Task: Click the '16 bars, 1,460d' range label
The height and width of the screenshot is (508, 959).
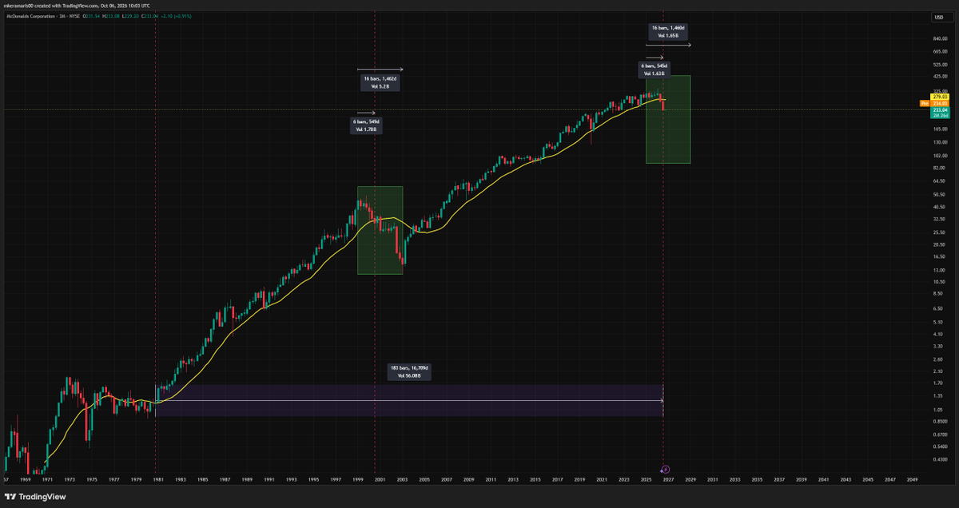Action: (x=668, y=32)
